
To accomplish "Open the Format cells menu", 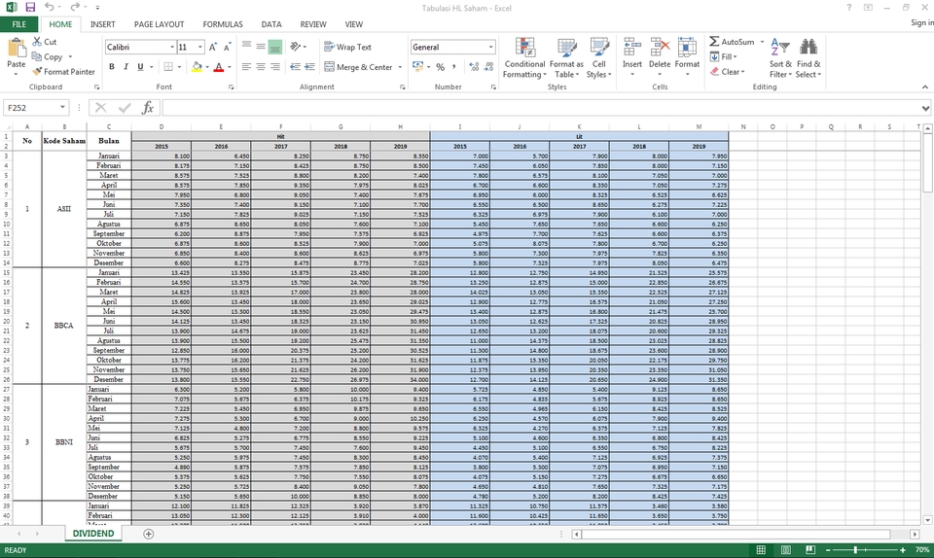I will tap(687, 57).
